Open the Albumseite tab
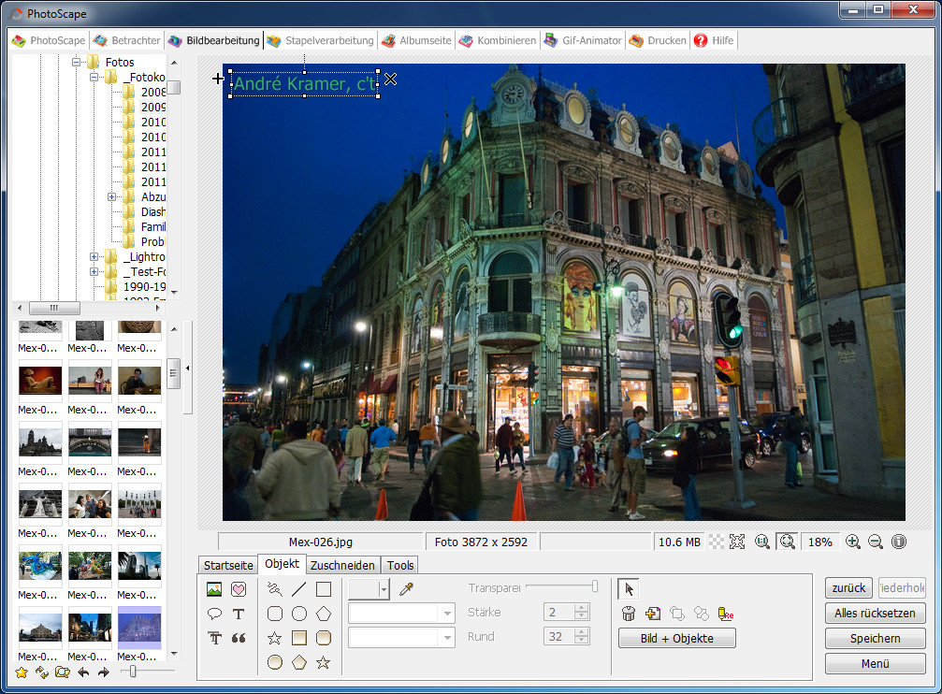Screen dimensions: 942x694 [417, 40]
